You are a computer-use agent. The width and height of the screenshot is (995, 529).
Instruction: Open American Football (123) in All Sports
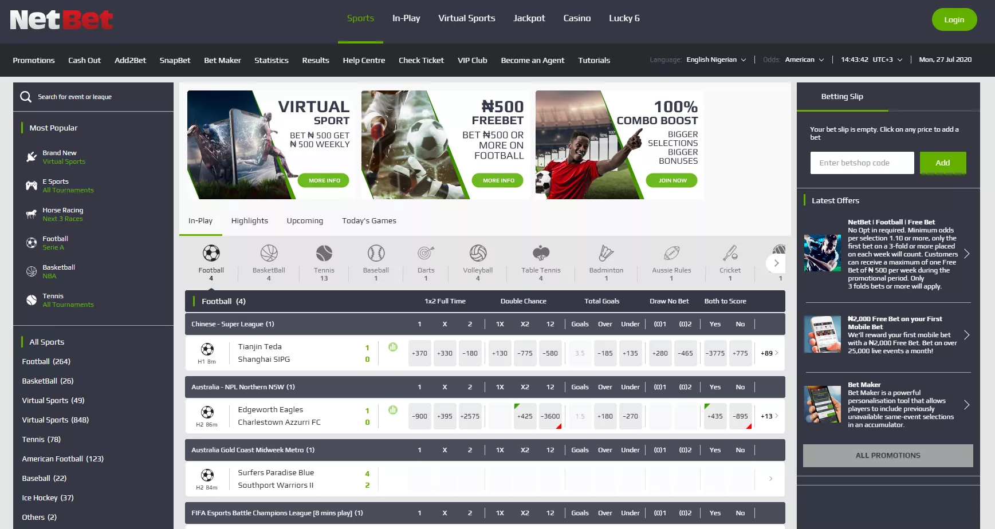click(63, 459)
